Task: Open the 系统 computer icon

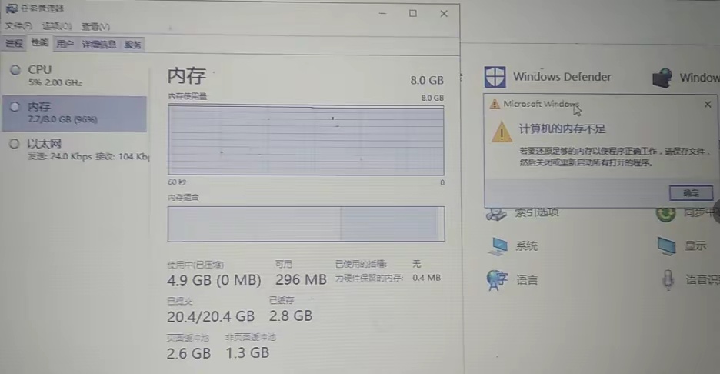Action: pyautogui.click(x=497, y=246)
